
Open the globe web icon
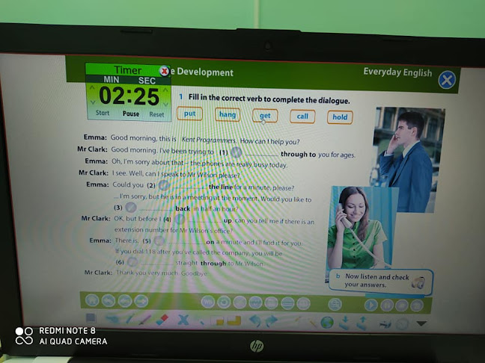[x=326, y=323]
